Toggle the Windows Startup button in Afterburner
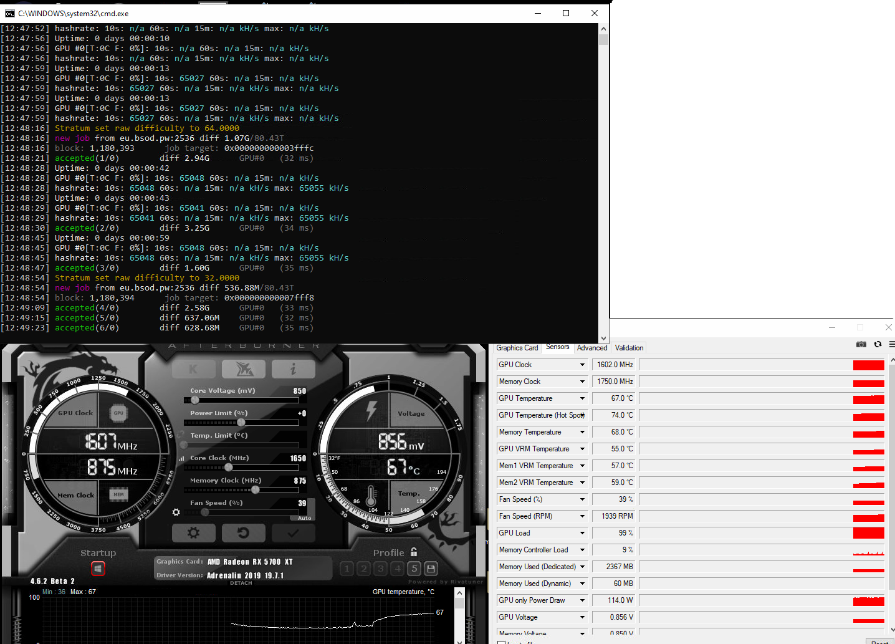Viewport: 895px width, 644px height. coord(98,569)
